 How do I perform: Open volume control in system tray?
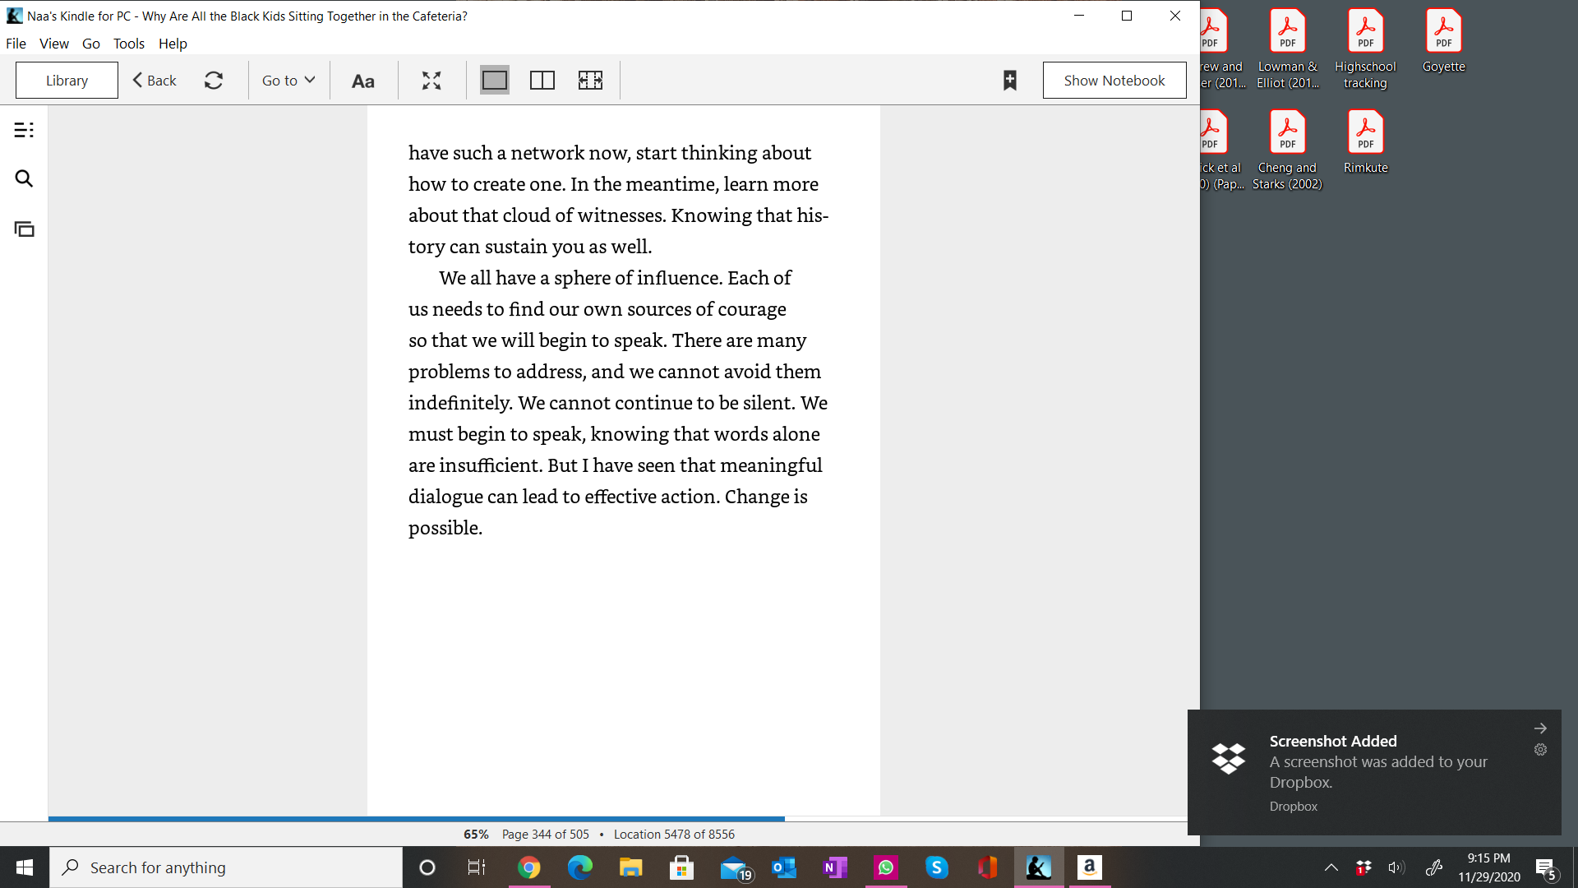click(x=1396, y=867)
